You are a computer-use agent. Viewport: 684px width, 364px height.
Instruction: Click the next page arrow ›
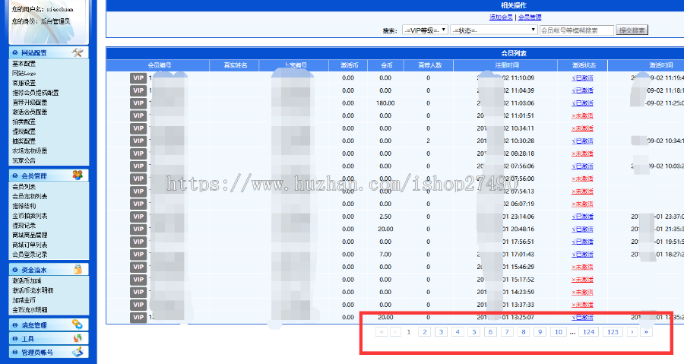[x=632, y=332]
